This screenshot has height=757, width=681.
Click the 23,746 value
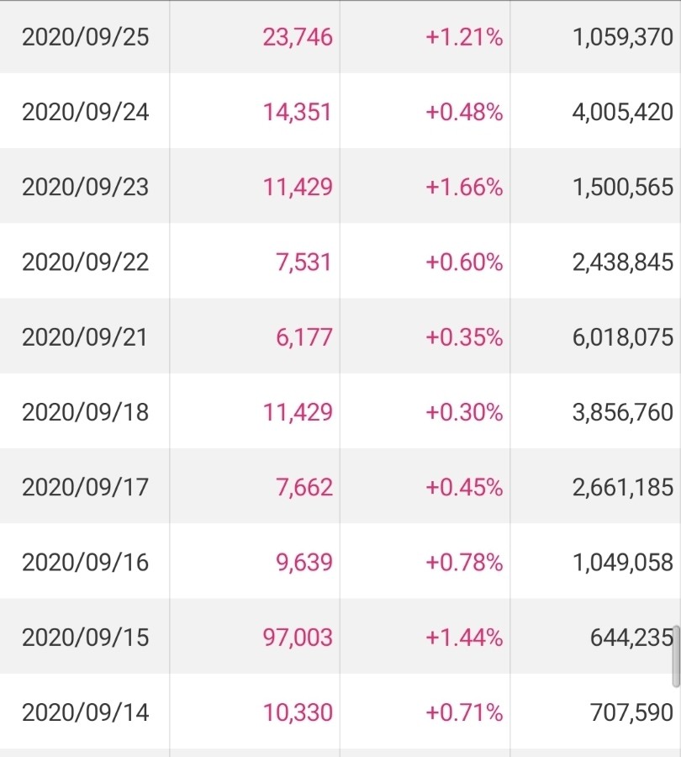click(x=298, y=37)
